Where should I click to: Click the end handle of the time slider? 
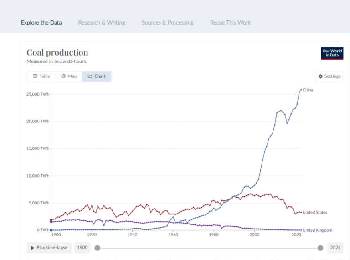click(x=320, y=248)
